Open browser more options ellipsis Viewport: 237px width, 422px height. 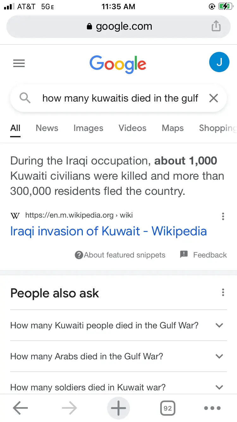(212, 408)
